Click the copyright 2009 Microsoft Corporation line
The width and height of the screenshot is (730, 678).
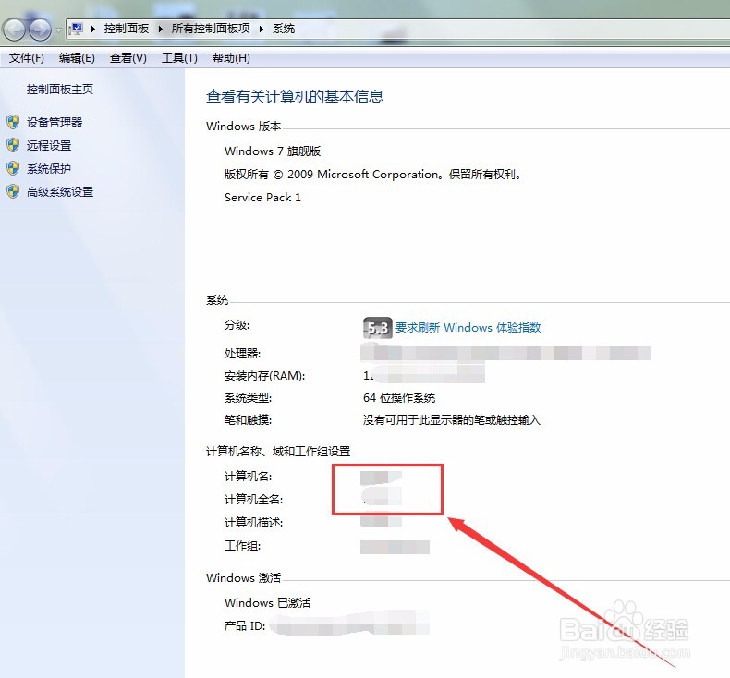(373, 174)
